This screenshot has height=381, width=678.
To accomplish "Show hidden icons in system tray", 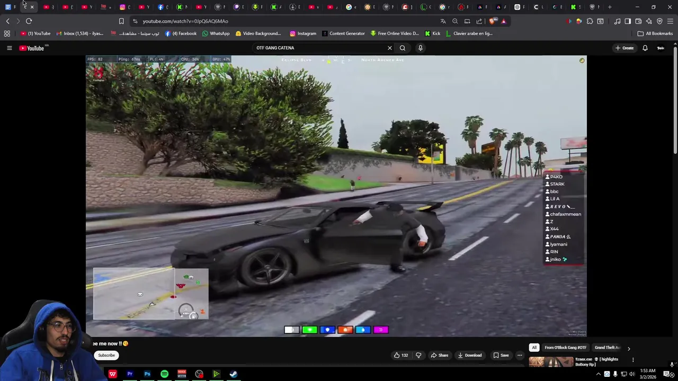I will coord(599,374).
